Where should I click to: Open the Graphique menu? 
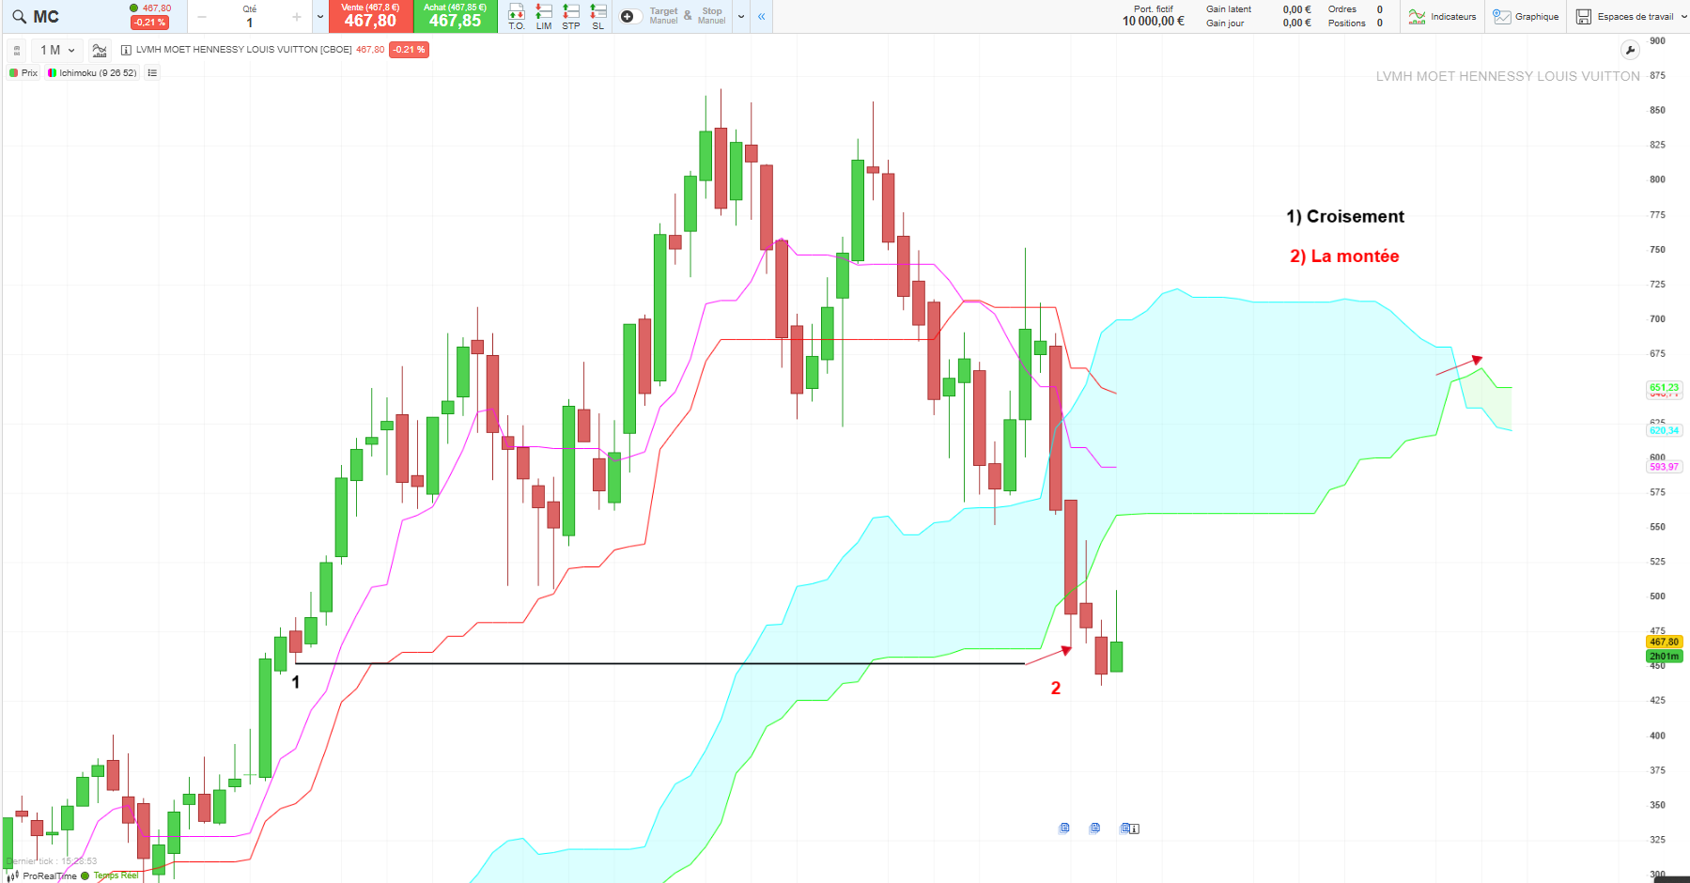pos(1526,16)
